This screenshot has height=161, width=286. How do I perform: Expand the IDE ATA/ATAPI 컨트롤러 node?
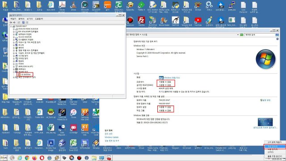(14, 32)
